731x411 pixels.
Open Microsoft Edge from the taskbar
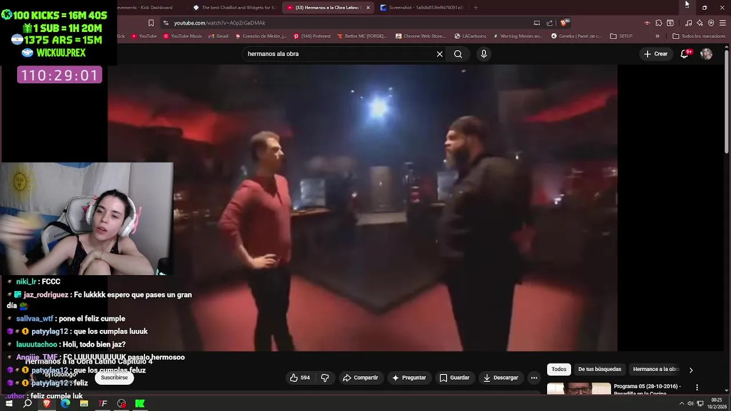tap(65, 404)
